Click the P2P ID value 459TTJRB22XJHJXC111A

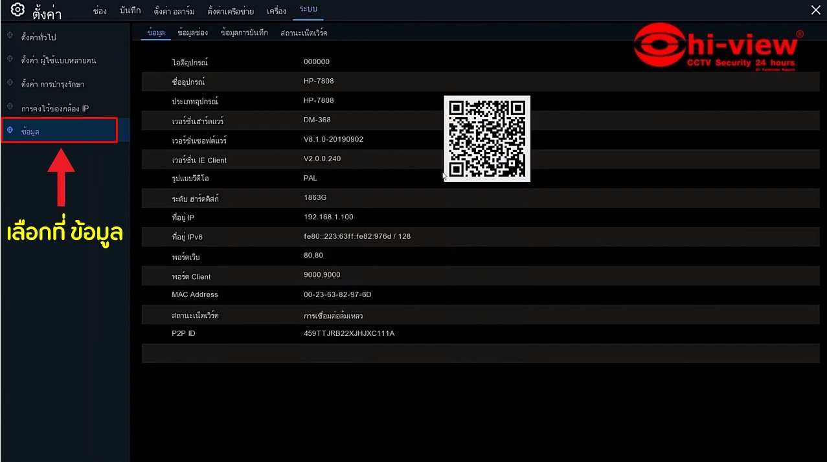[x=349, y=334]
